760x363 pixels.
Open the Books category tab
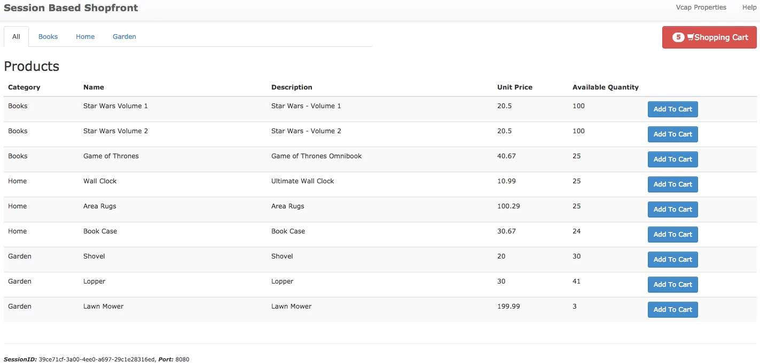[48, 37]
